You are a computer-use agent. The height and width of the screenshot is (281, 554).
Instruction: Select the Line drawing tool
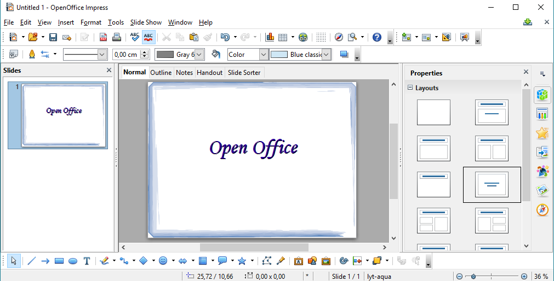(31, 261)
